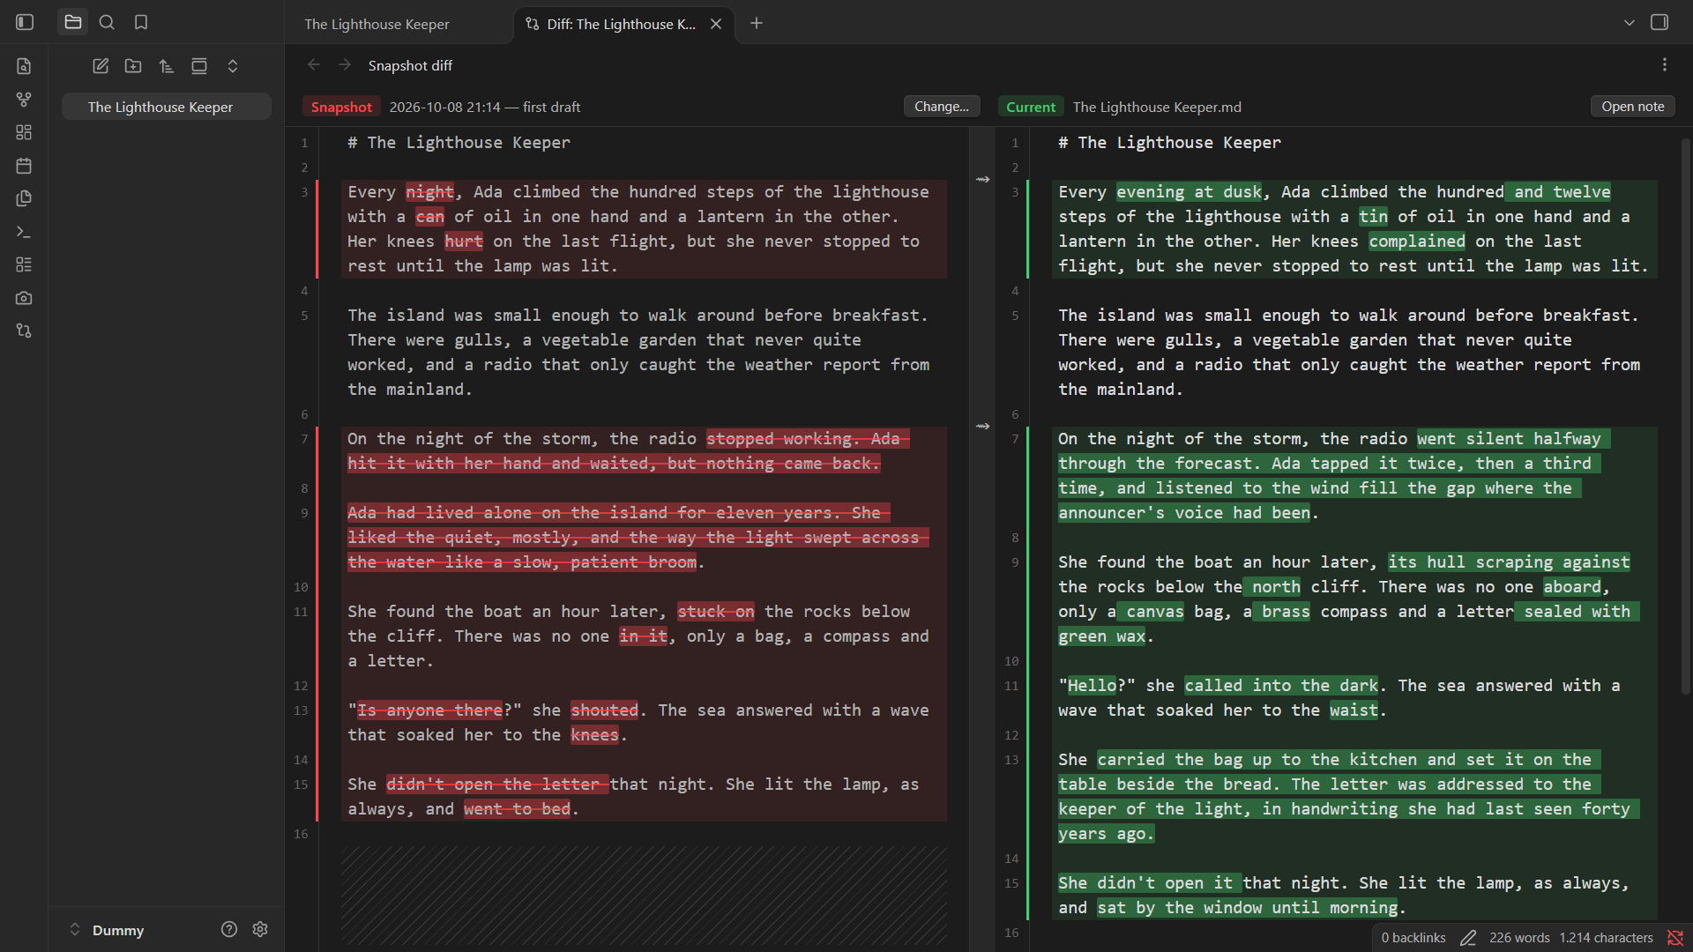Click 0 backlinks in status bar

(x=1413, y=938)
